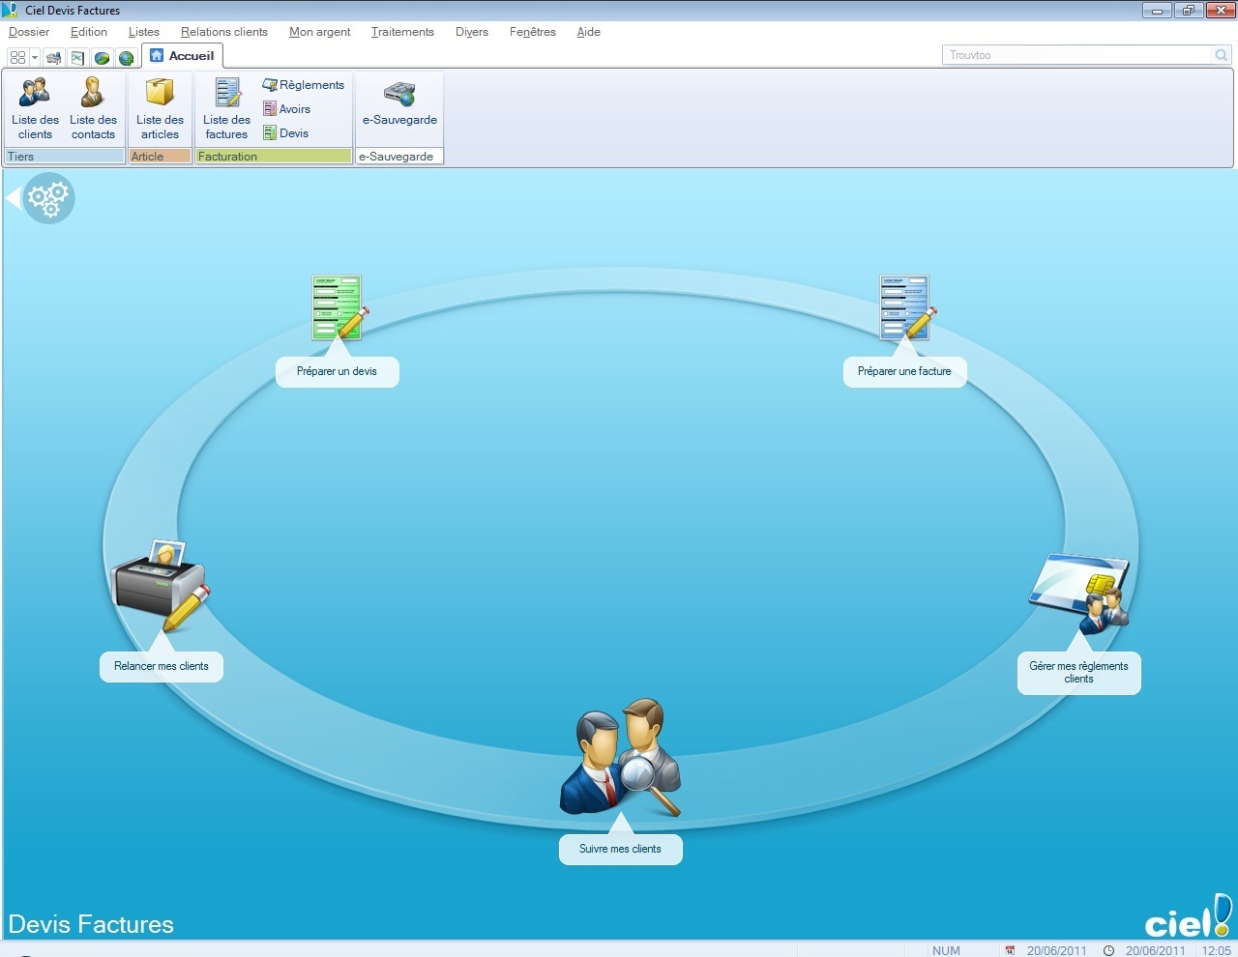Click the Suivre mes clients label button
The width and height of the screenshot is (1238, 957).
coord(620,849)
